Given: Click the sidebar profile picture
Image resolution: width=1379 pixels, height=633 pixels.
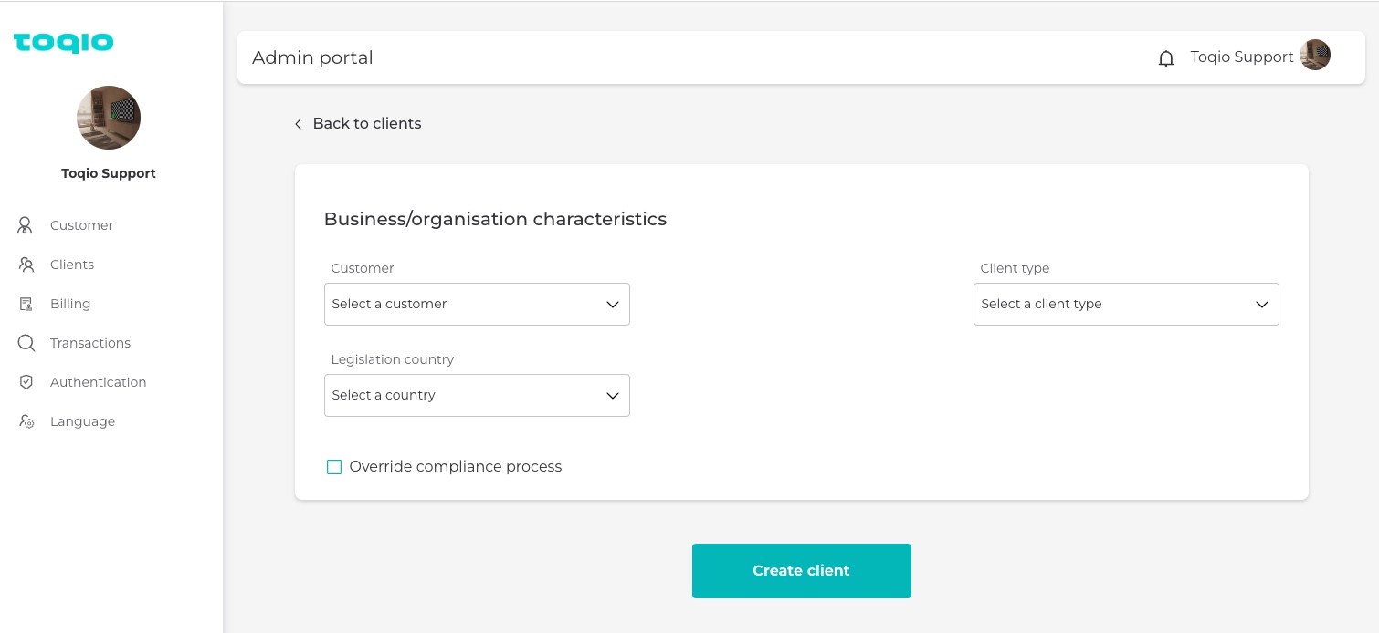Looking at the screenshot, I should point(109,118).
